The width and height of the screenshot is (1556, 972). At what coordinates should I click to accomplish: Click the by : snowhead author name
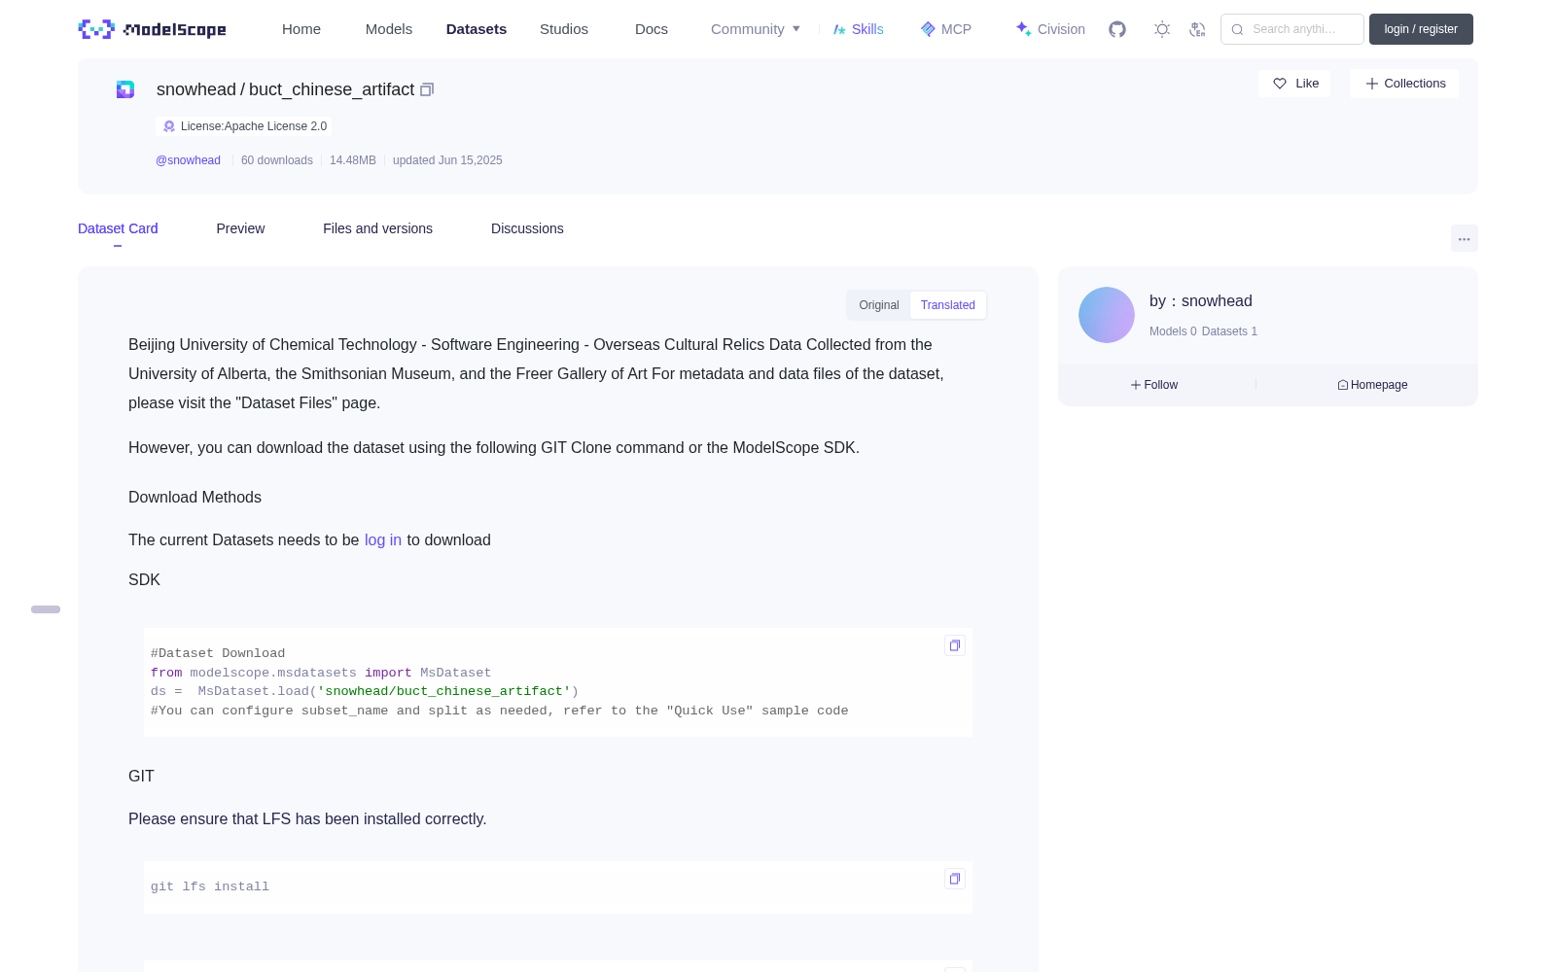1201,301
